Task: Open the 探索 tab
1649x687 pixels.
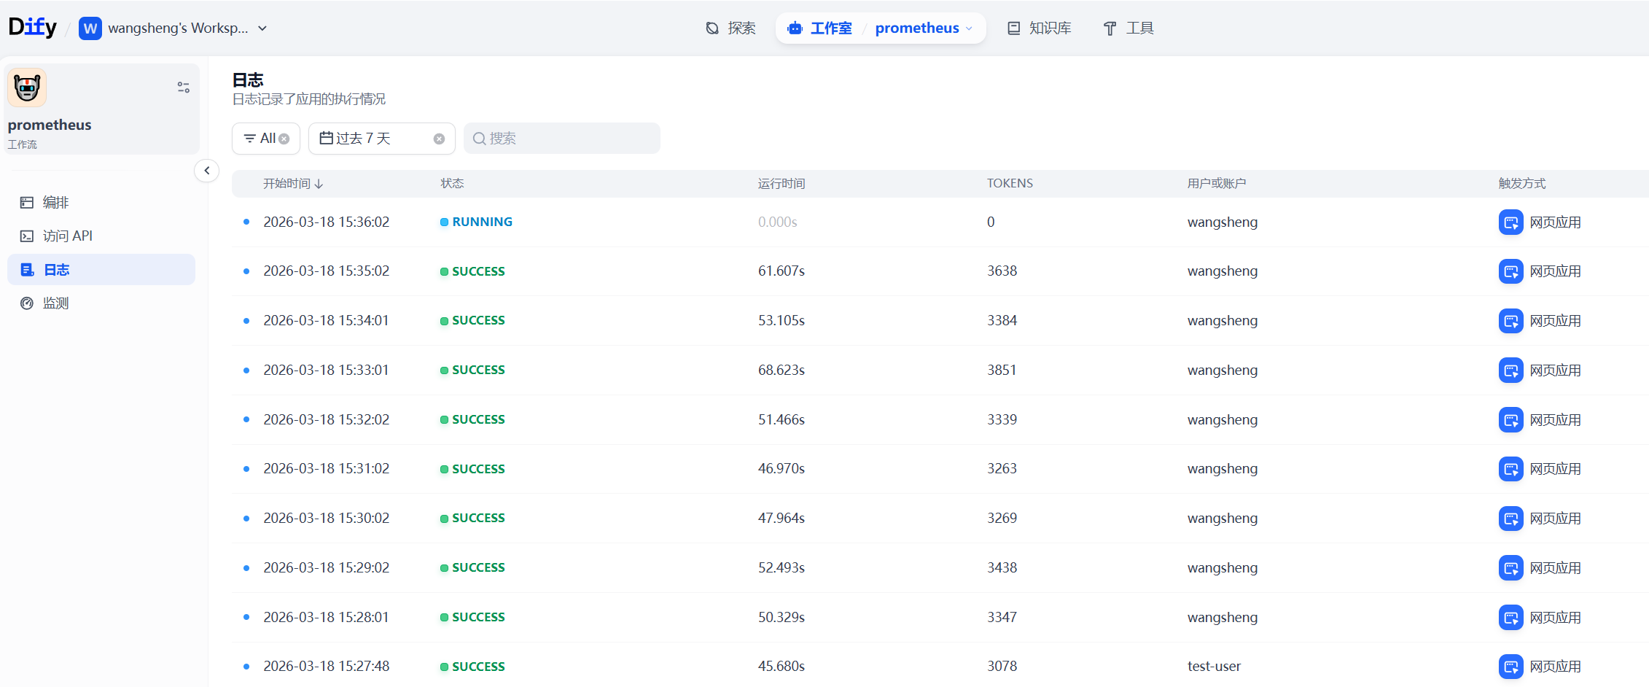Action: tap(730, 28)
